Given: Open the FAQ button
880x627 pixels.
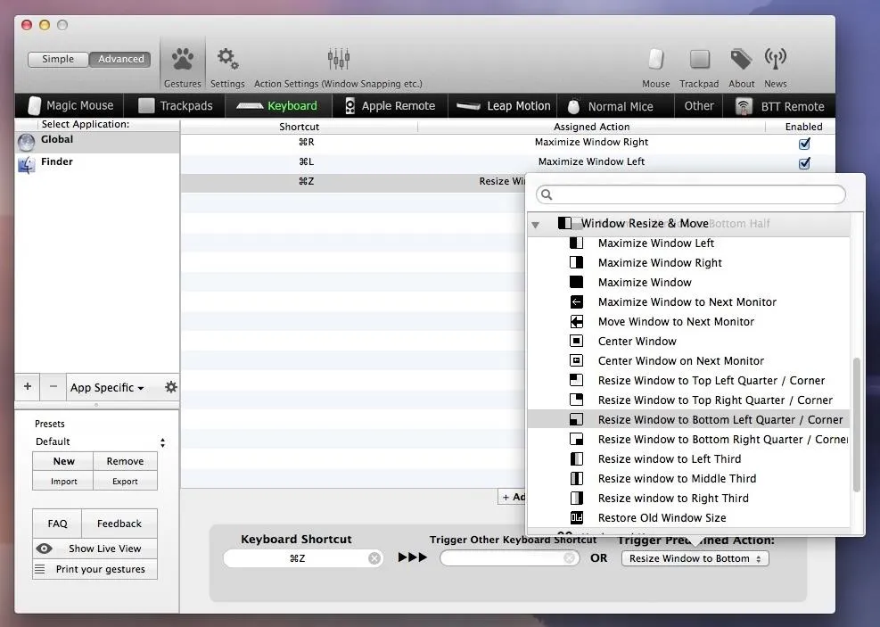Looking at the screenshot, I should point(57,524).
